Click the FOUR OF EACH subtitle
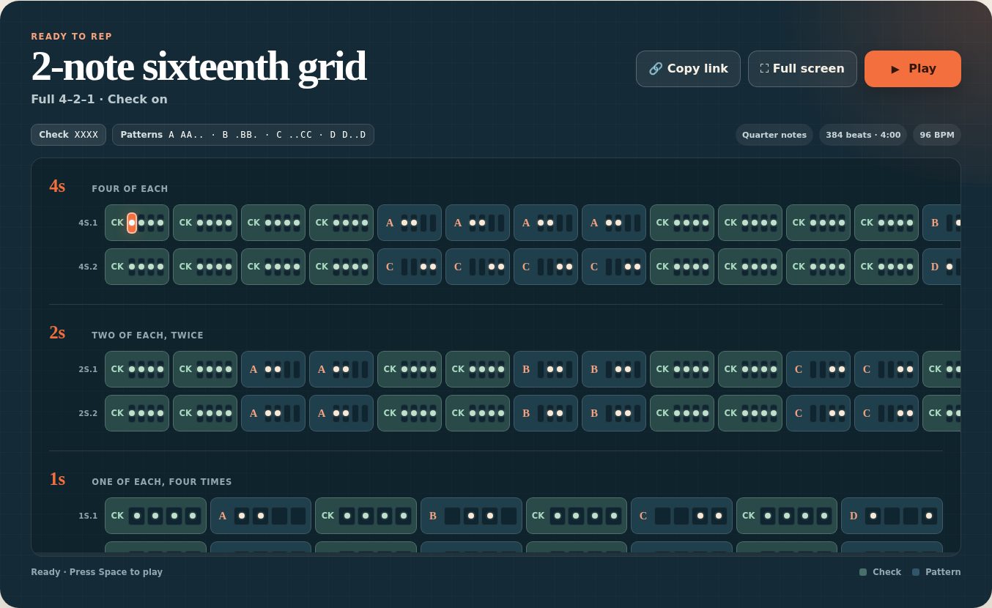This screenshot has width=992, height=608. point(130,189)
